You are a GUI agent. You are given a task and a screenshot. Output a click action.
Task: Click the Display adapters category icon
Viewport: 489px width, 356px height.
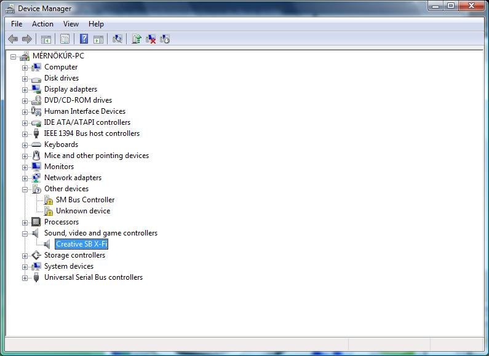click(36, 89)
